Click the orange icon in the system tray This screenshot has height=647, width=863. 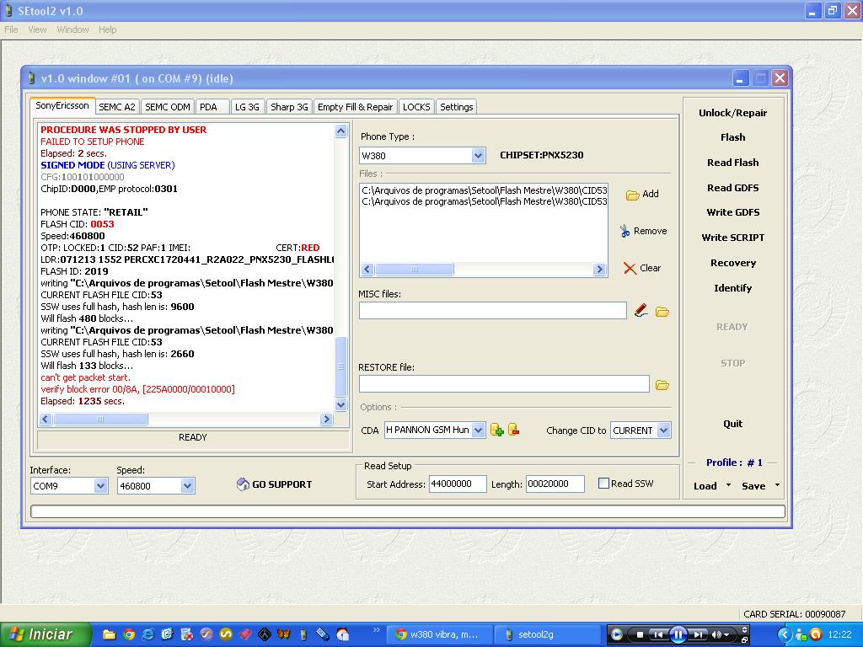point(816,634)
